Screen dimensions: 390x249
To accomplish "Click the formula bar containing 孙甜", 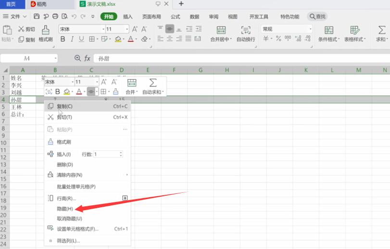I will 241,59.
